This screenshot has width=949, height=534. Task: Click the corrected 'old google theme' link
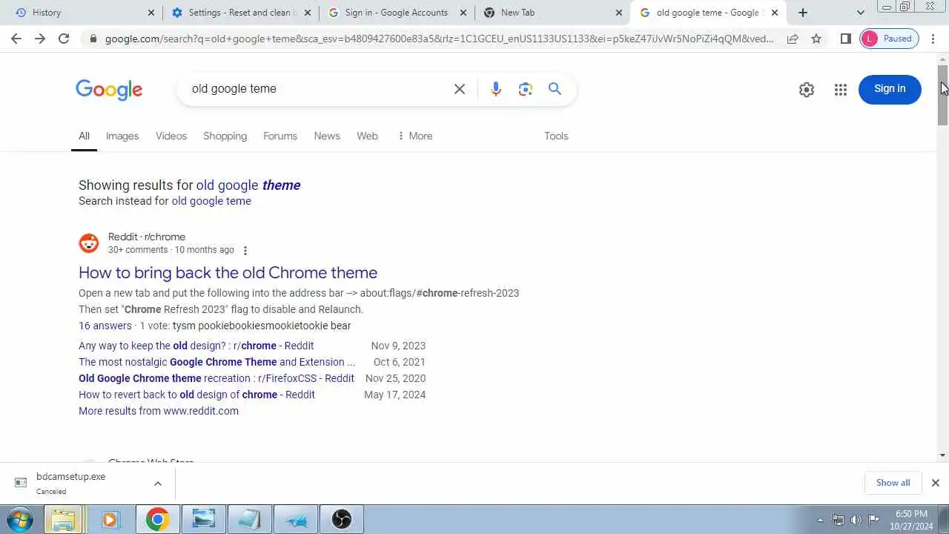[248, 185]
